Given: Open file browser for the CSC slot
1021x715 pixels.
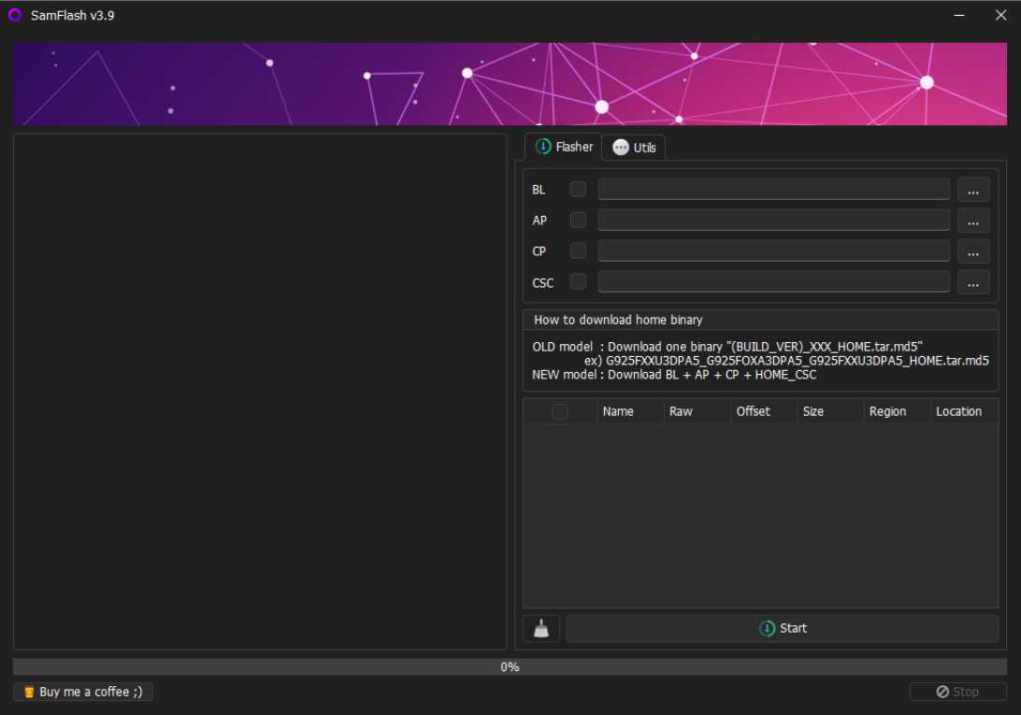Looking at the screenshot, I should click(x=973, y=281).
